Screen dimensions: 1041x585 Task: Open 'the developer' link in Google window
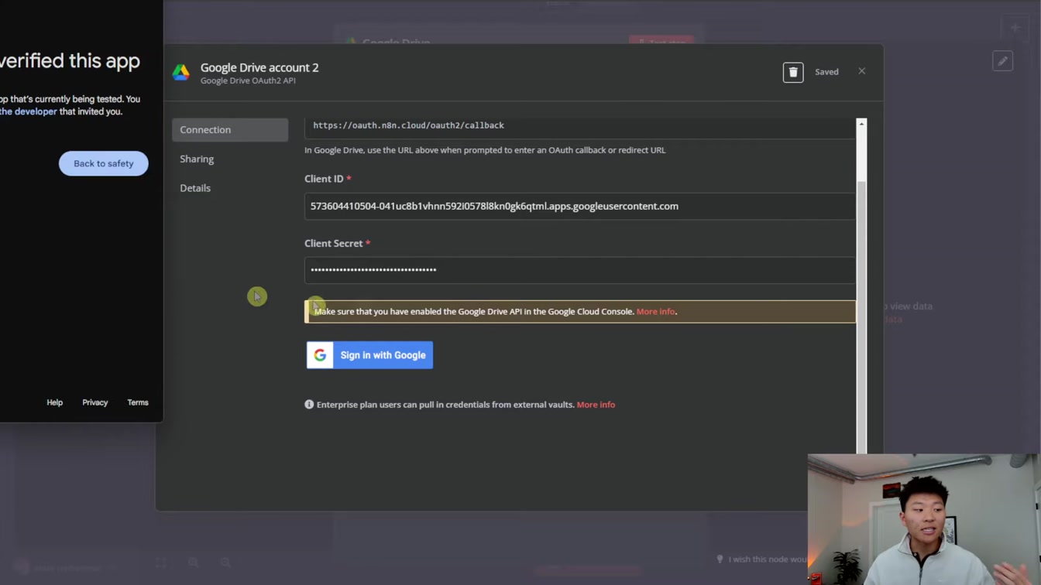point(29,111)
